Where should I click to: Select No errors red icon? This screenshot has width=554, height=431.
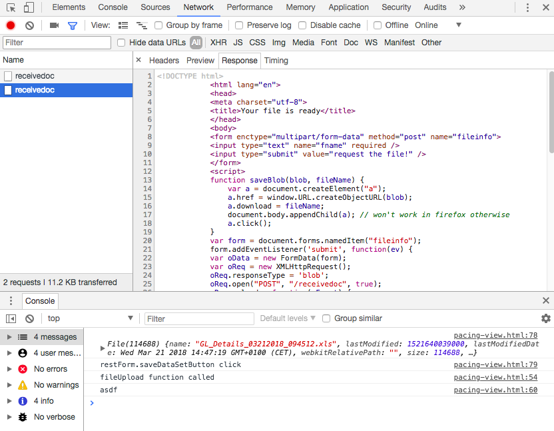pos(23,369)
